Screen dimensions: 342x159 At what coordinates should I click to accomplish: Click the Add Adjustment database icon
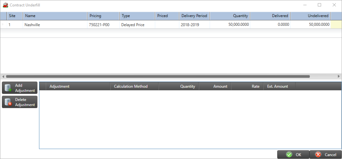click(x=8, y=88)
